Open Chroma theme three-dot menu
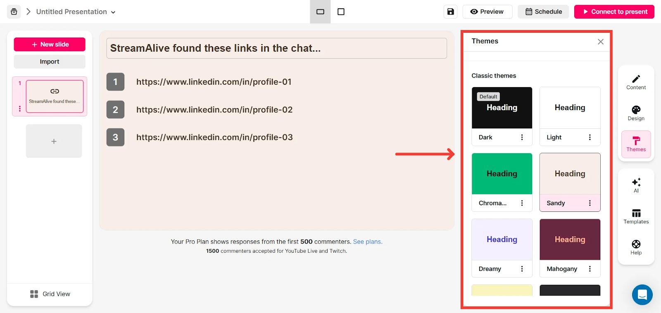The height and width of the screenshot is (313, 661). coord(522,203)
